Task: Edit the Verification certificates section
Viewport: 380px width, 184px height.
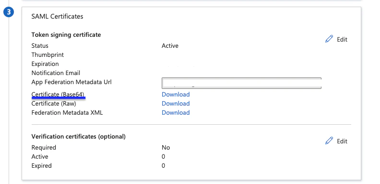Action: 336,141
